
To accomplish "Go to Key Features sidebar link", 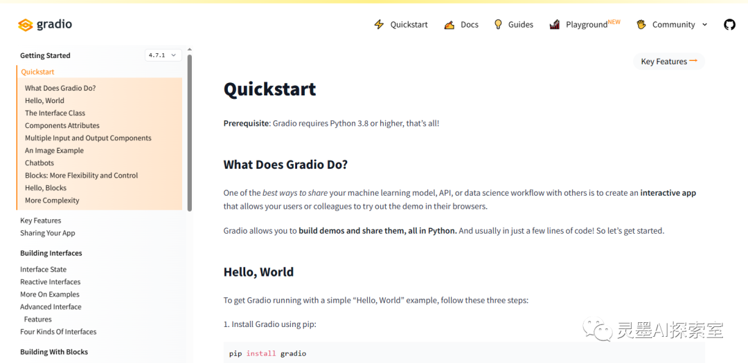I will coord(40,221).
